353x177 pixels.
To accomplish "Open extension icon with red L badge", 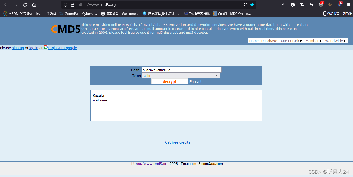I will click(340, 4).
